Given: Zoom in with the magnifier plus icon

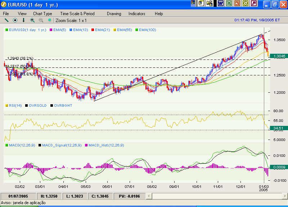Looking at the screenshot, I should (32, 20).
